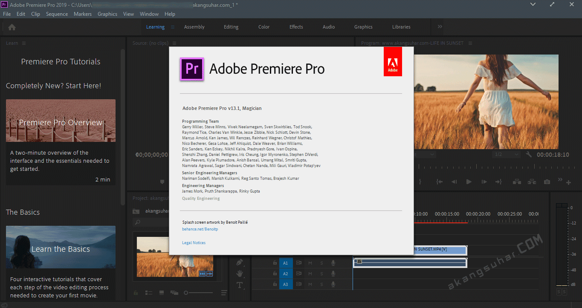Click Premiere Pro icon in title bar
The height and width of the screenshot is (308, 582).
click(x=5, y=5)
